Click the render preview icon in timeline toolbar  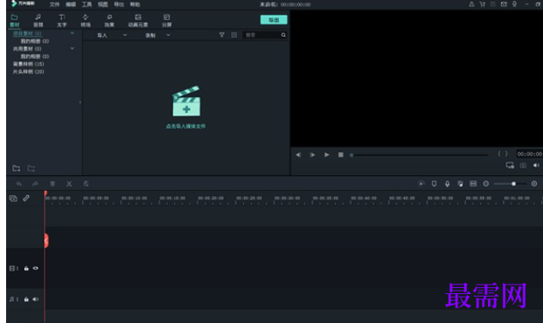pyautogui.click(x=421, y=184)
